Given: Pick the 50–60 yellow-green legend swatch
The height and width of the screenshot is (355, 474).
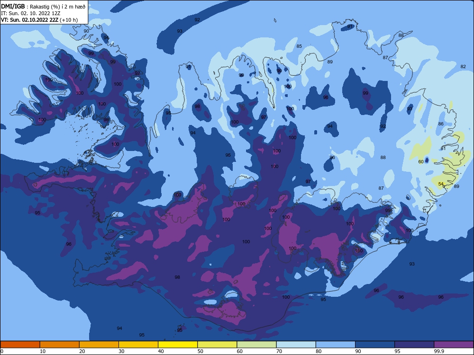Looking at the screenshot, I should (217, 345).
